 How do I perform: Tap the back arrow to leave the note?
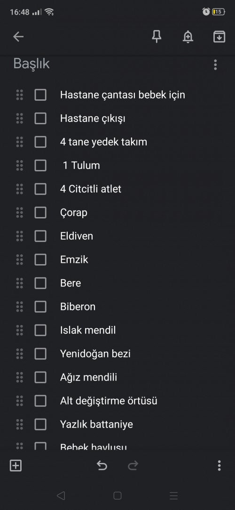click(x=18, y=37)
